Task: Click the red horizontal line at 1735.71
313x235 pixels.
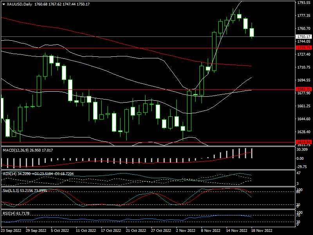Action: (117, 48)
